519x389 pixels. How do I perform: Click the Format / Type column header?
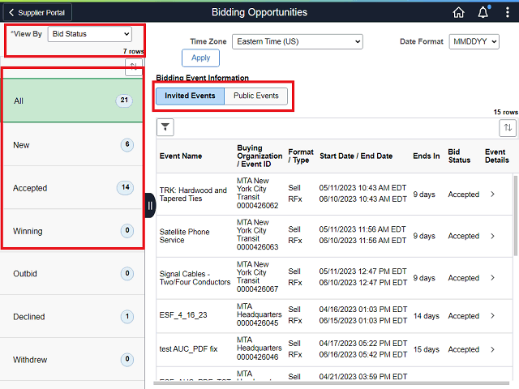click(301, 156)
